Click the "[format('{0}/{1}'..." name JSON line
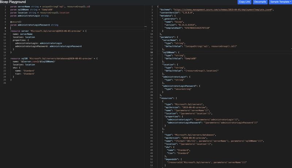The width and height of the screenshot is (292, 168). (x=214, y=141)
